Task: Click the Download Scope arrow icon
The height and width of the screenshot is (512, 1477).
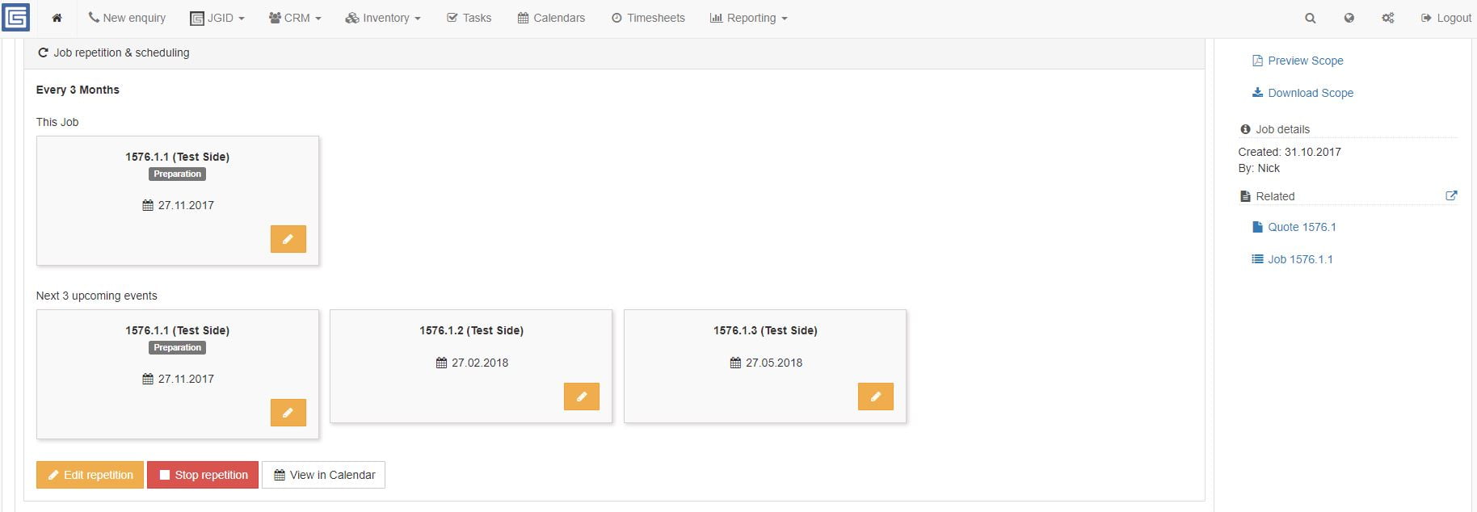Action: (x=1257, y=93)
